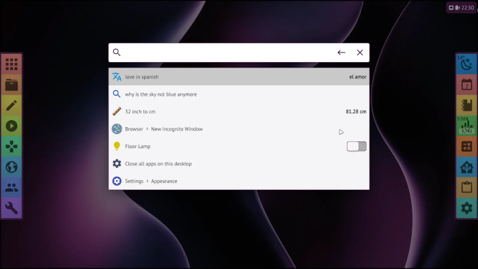Toggle the Floor Lamp switch
This screenshot has width=478, height=269.
356,146
